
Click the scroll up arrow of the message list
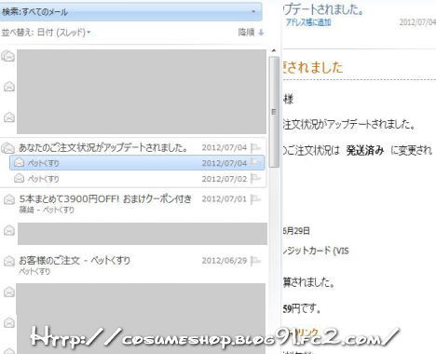[x=274, y=50]
